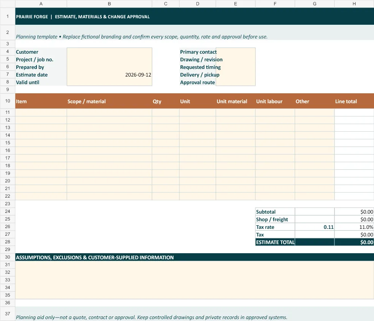Click the ESTIMATE TOTAL $0.00 value

354,242
